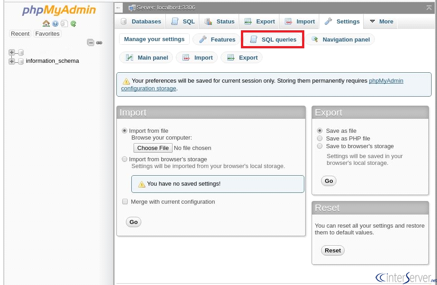Open the documentation page icon in the sidebar

[64, 23]
